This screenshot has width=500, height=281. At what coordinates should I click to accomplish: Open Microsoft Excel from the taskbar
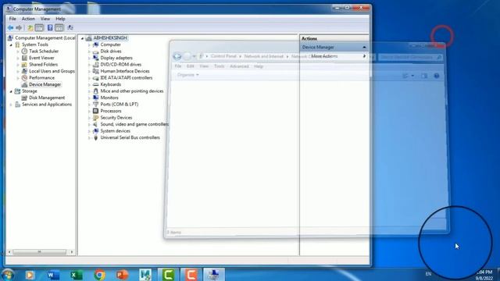point(77,275)
